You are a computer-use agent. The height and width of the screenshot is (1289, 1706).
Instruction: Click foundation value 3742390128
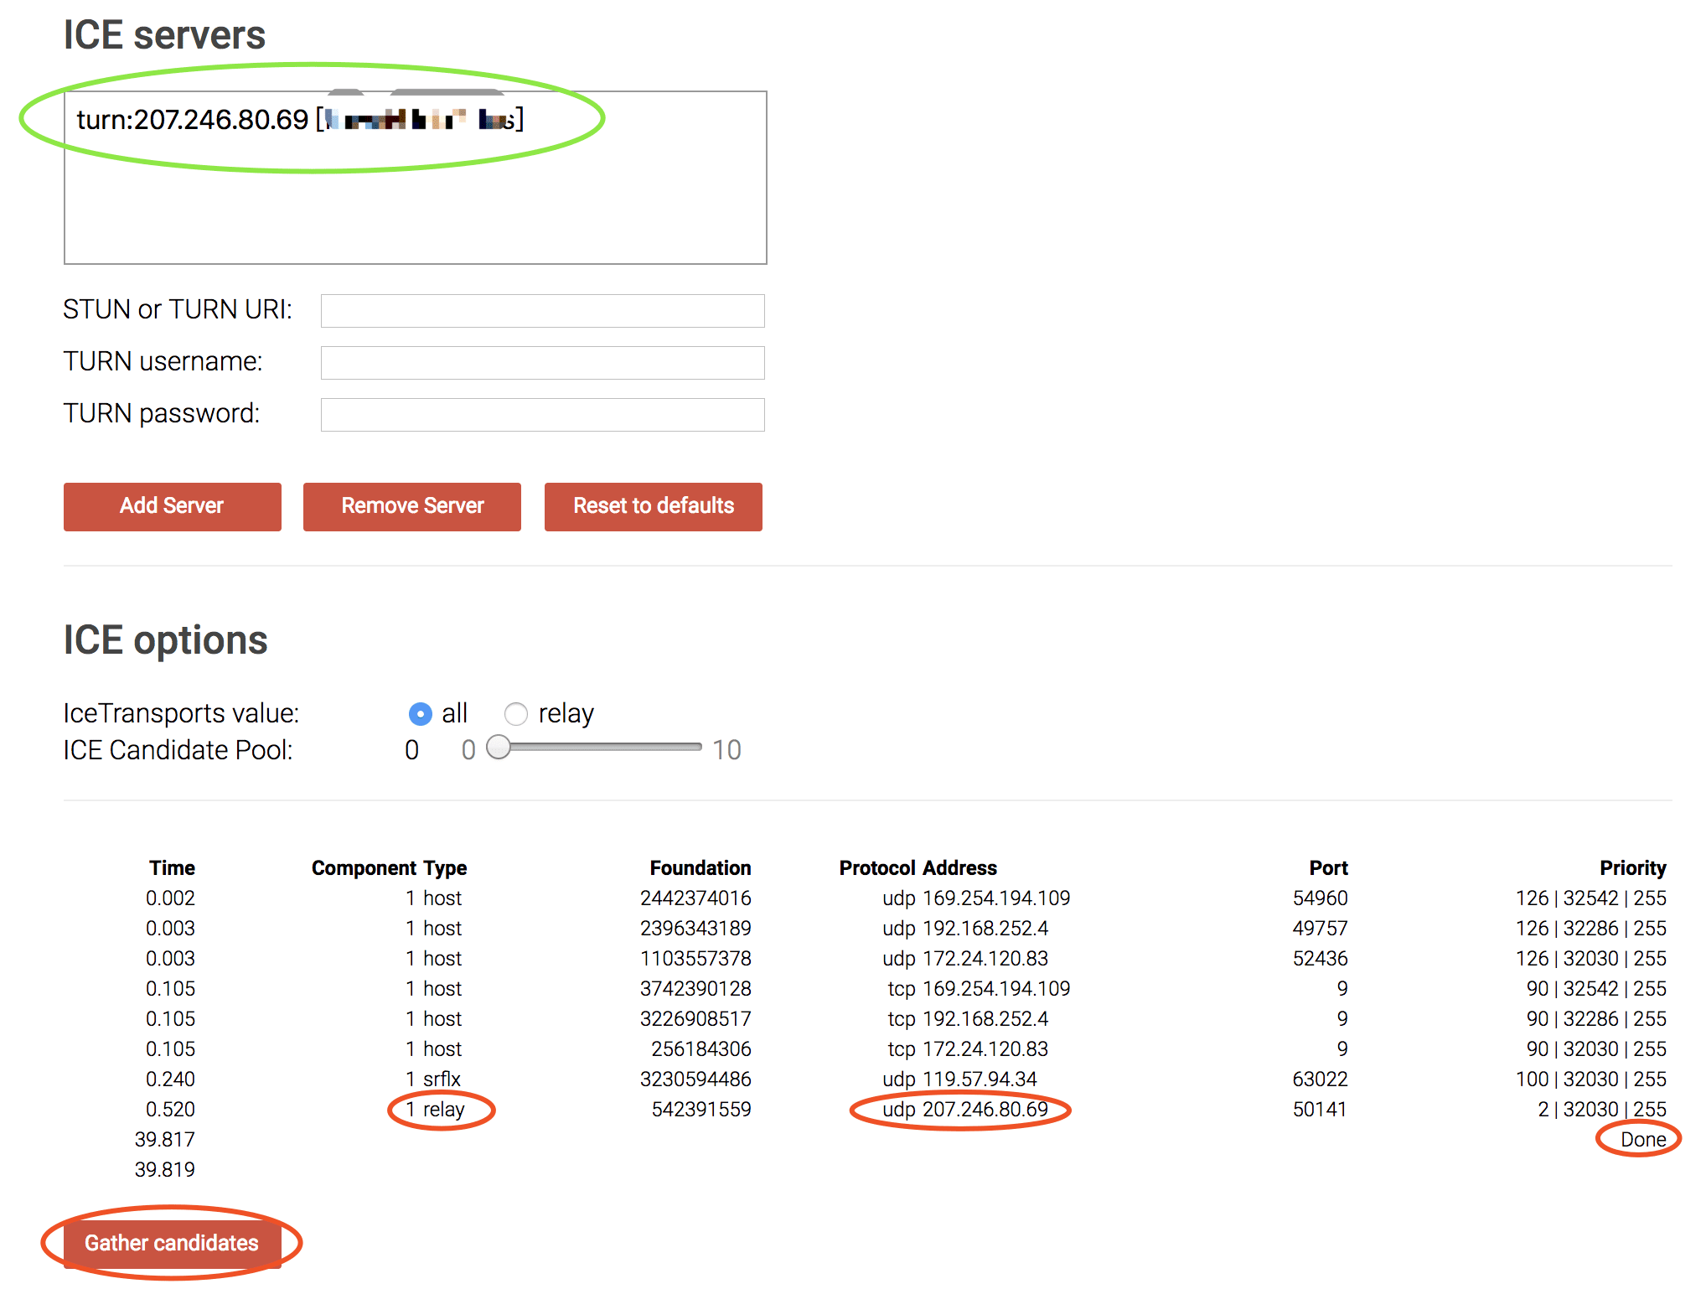[x=695, y=989]
